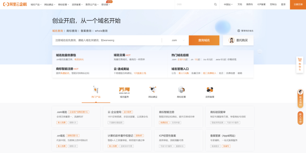Click the 立即注册 button

(x=298, y=5)
